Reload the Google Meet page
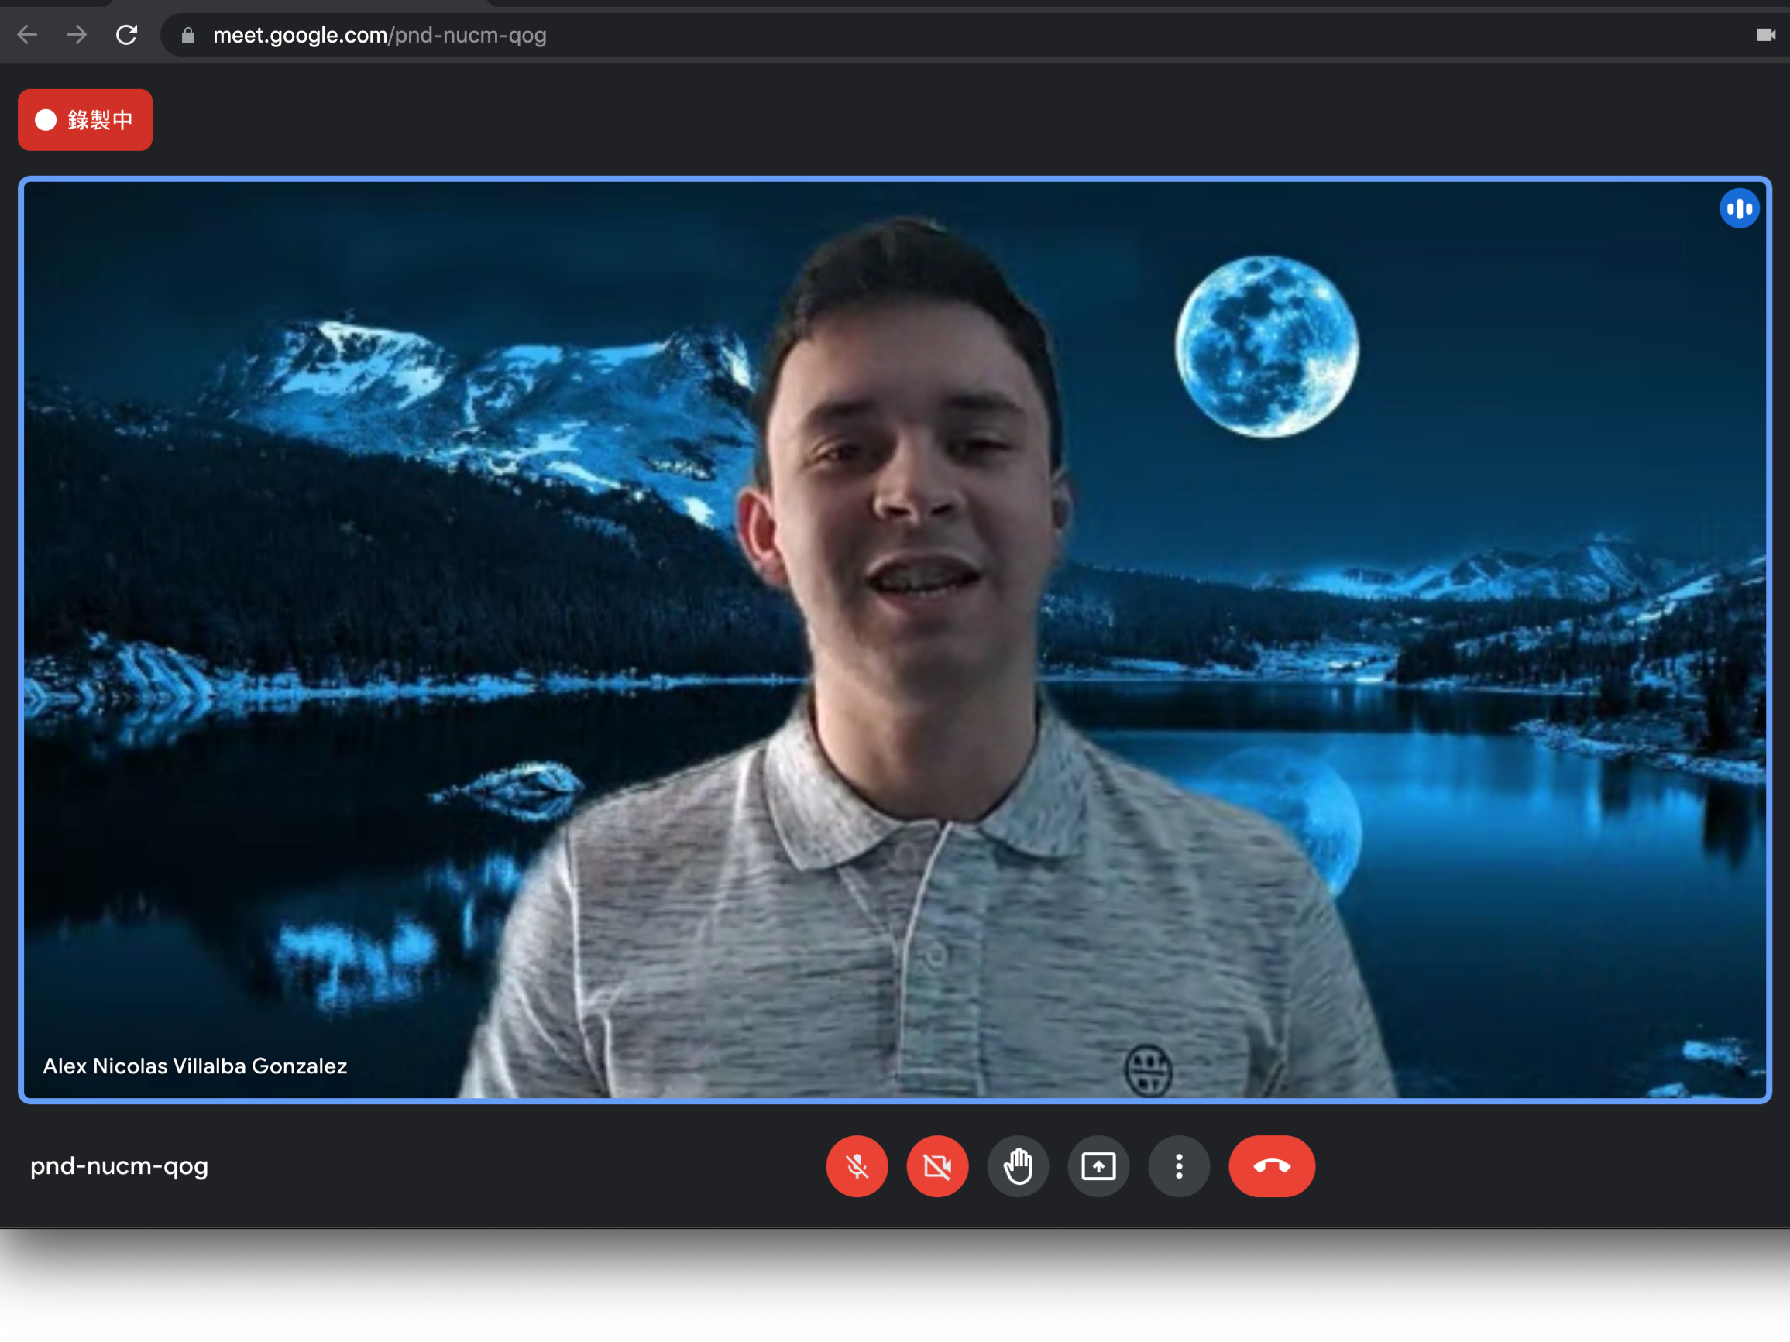Image resolution: width=1790 pixels, height=1342 pixels. click(126, 35)
